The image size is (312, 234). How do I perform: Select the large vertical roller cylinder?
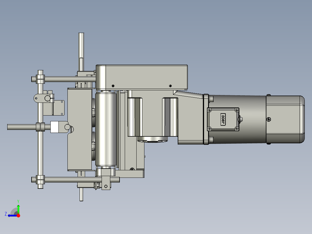click(x=106, y=129)
